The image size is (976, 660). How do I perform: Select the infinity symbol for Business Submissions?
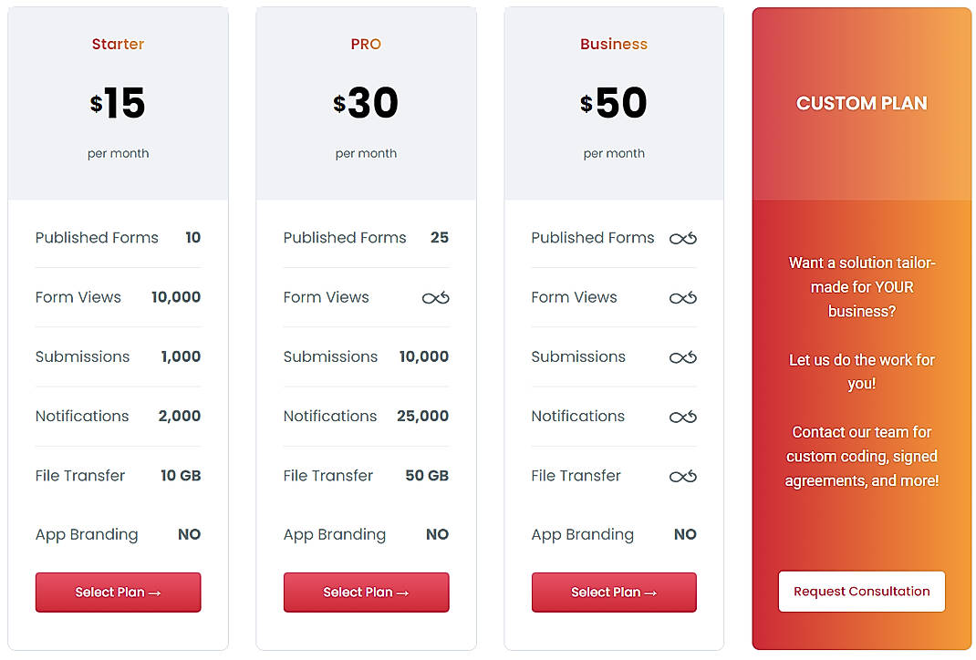683,356
